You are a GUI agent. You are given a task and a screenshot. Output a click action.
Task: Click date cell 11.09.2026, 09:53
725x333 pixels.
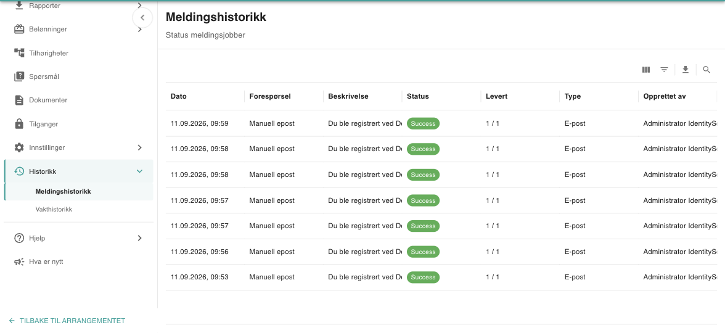tap(200, 277)
